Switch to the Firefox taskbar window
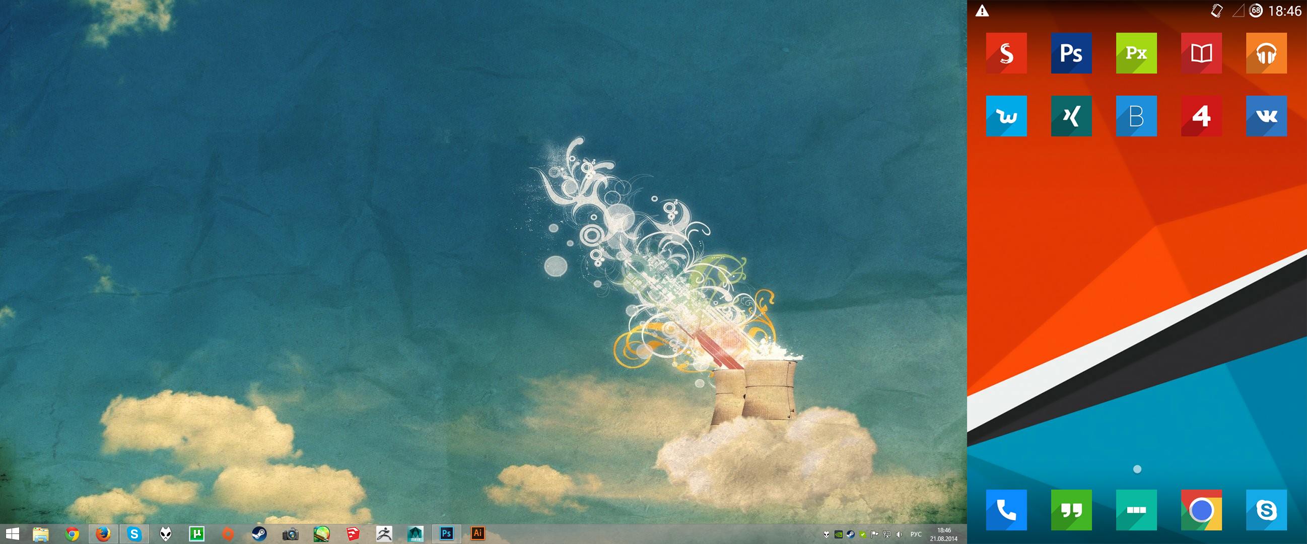Image resolution: width=1307 pixels, height=544 pixels. [103, 533]
